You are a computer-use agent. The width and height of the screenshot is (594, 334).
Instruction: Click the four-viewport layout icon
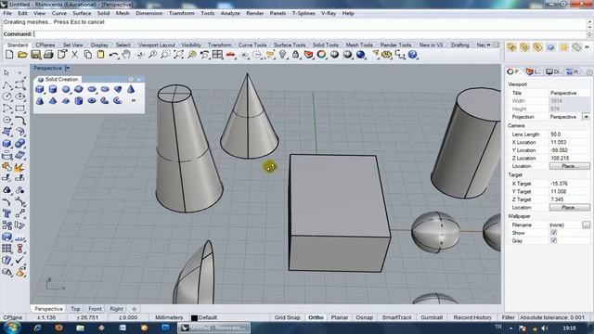[x=217, y=55]
